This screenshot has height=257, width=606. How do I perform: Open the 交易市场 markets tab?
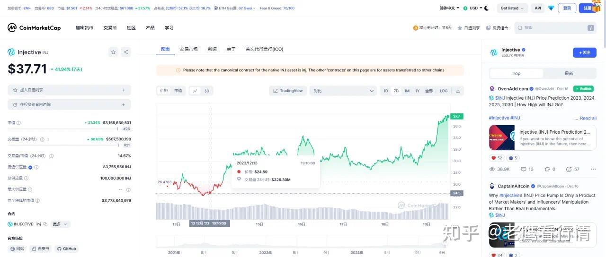pyautogui.click(x=189, y=49)
